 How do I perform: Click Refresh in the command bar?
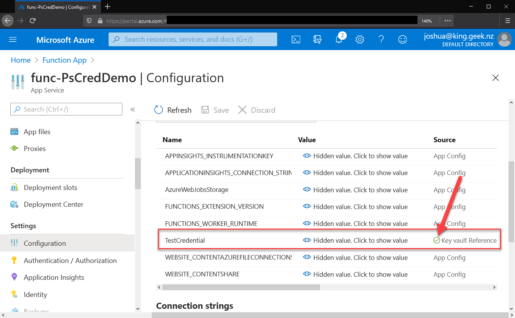tap(173, 110)
